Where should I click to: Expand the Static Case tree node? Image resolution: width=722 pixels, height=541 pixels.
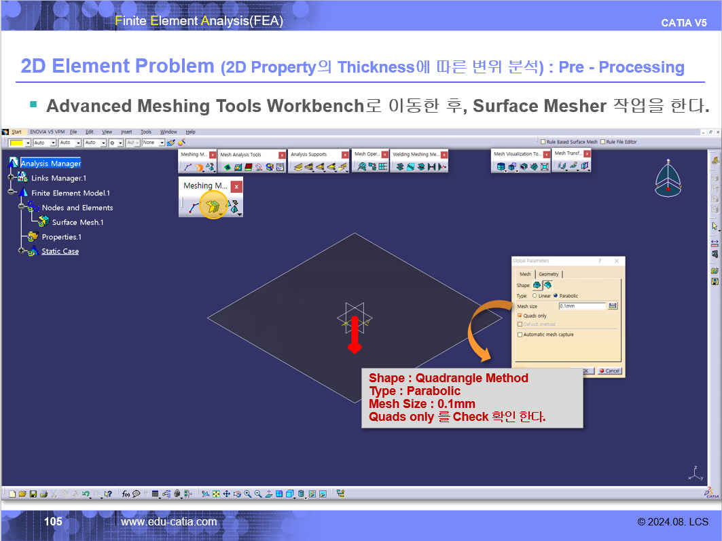[x=22, y=251]
